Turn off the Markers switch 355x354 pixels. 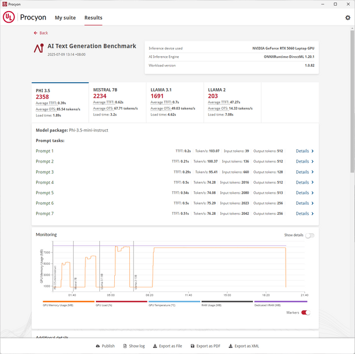306,312
